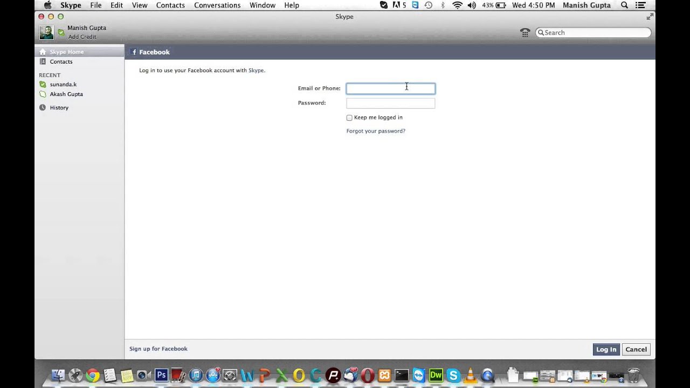The image size is (690, 388).
Task: Open Spotlight search in the menu bar
Action: click(x=624, y=5)
